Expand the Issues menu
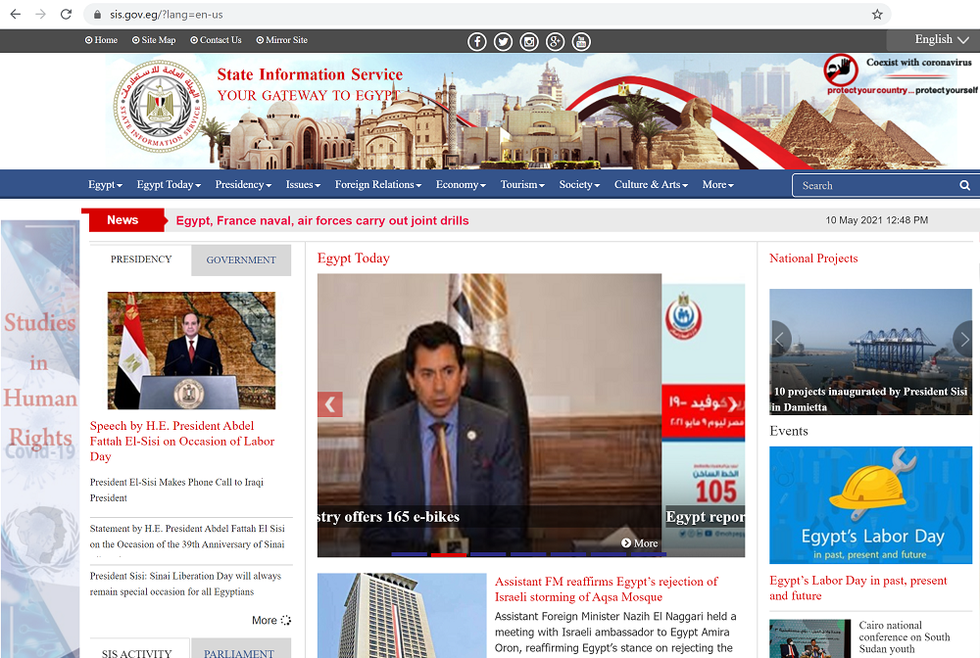Screen dimensions: 980x658 (303, 185)
